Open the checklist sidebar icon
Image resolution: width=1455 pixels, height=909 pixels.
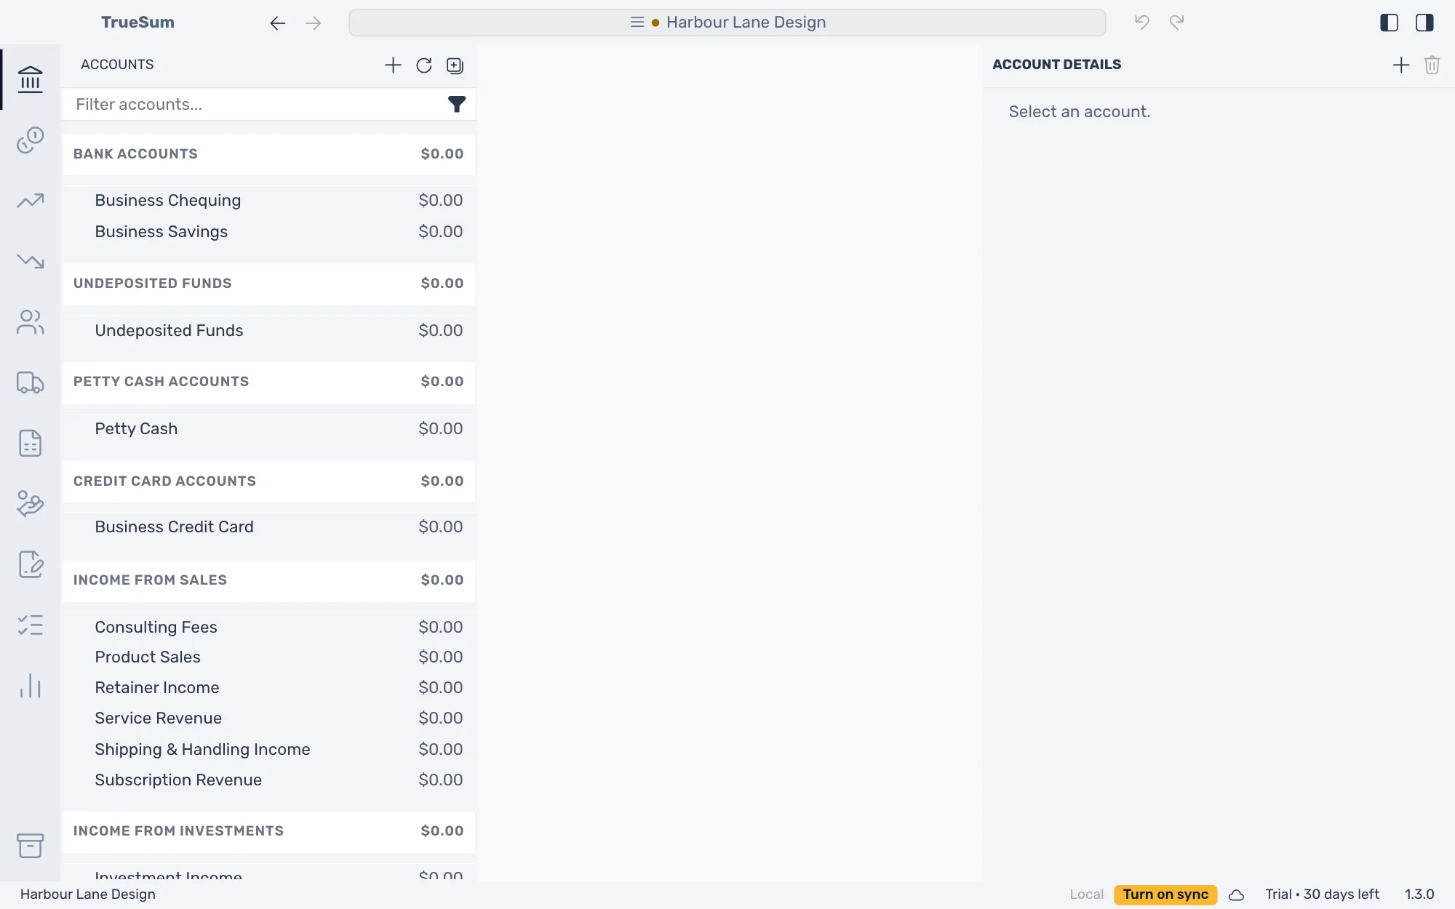click(30, 625)
